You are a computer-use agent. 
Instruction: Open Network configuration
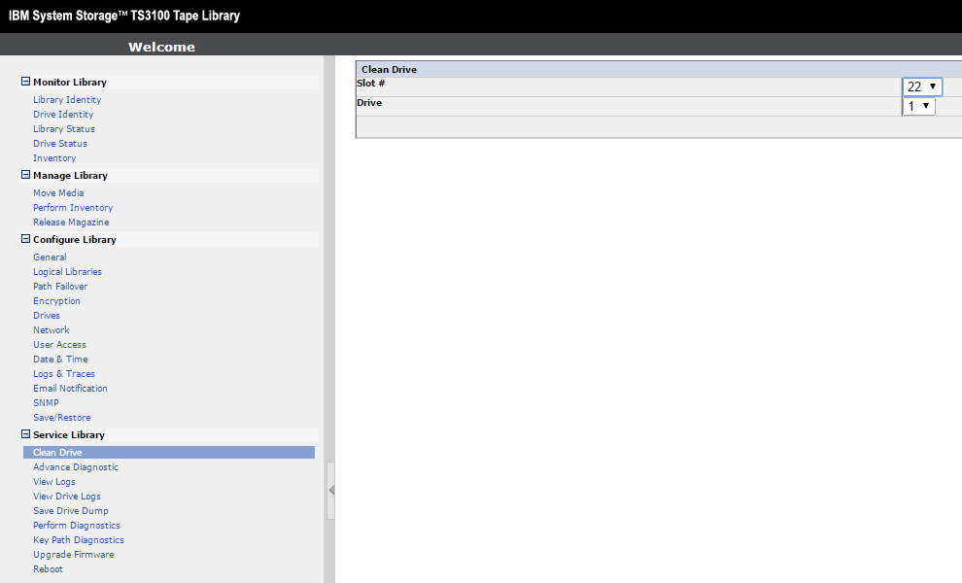coord(51,330)
